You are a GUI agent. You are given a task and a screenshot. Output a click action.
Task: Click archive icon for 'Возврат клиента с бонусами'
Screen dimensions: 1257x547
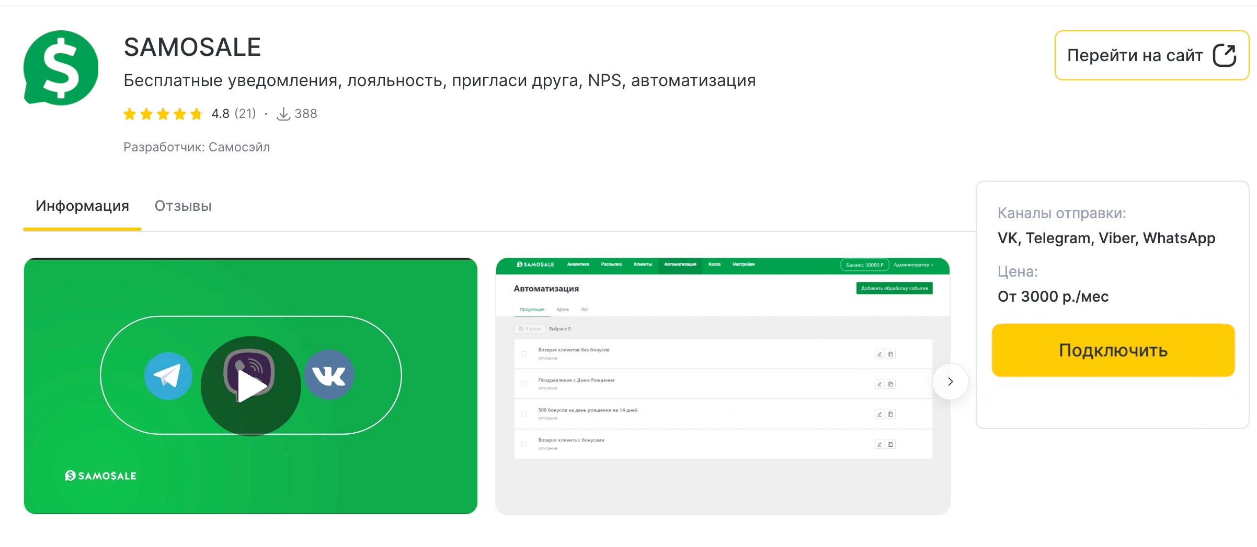point(890,444)
